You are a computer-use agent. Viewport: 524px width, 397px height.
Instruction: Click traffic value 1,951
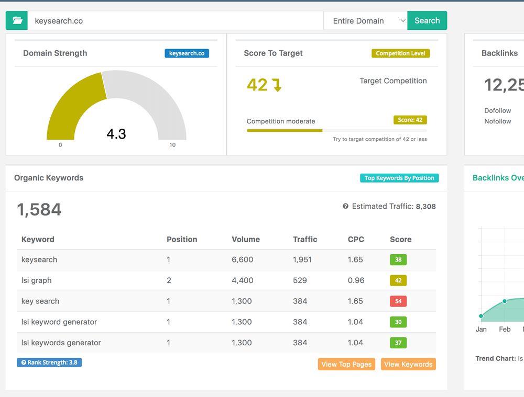(302, 259)
